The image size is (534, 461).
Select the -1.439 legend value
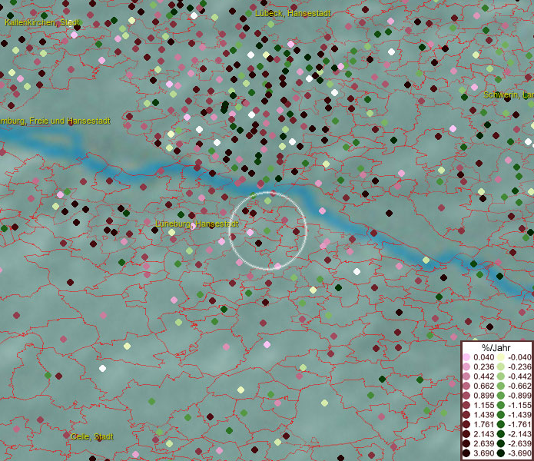pos(519,415)
